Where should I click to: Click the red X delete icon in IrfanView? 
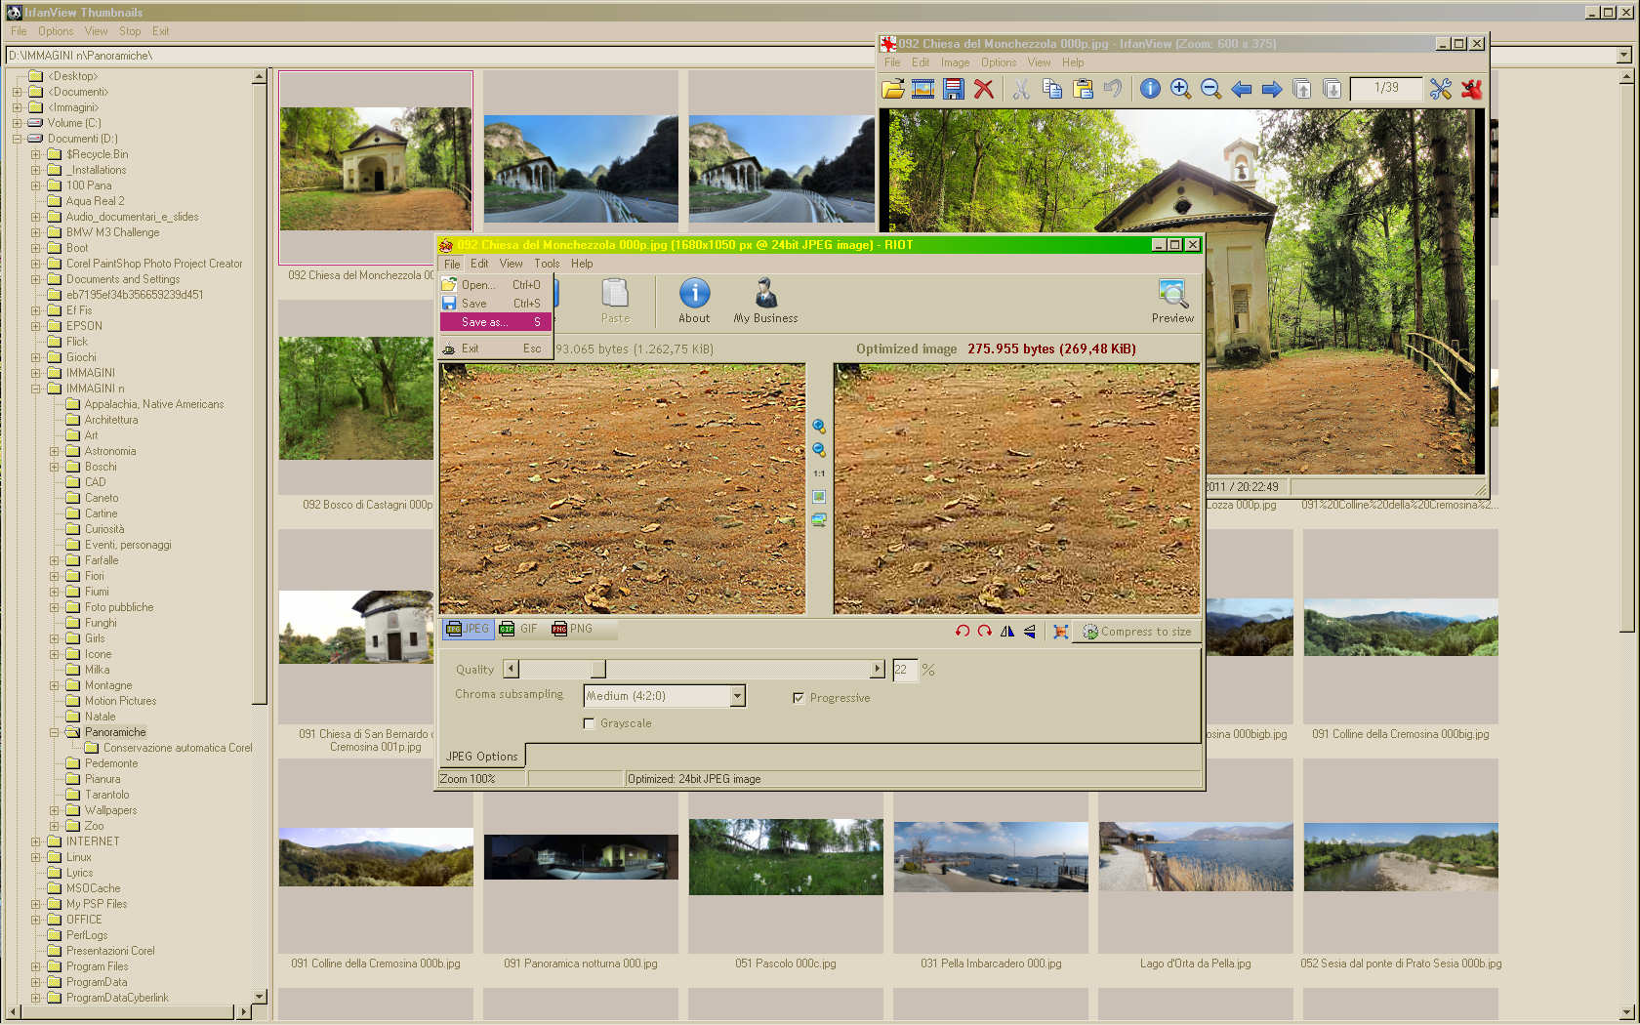click(984, 89)
